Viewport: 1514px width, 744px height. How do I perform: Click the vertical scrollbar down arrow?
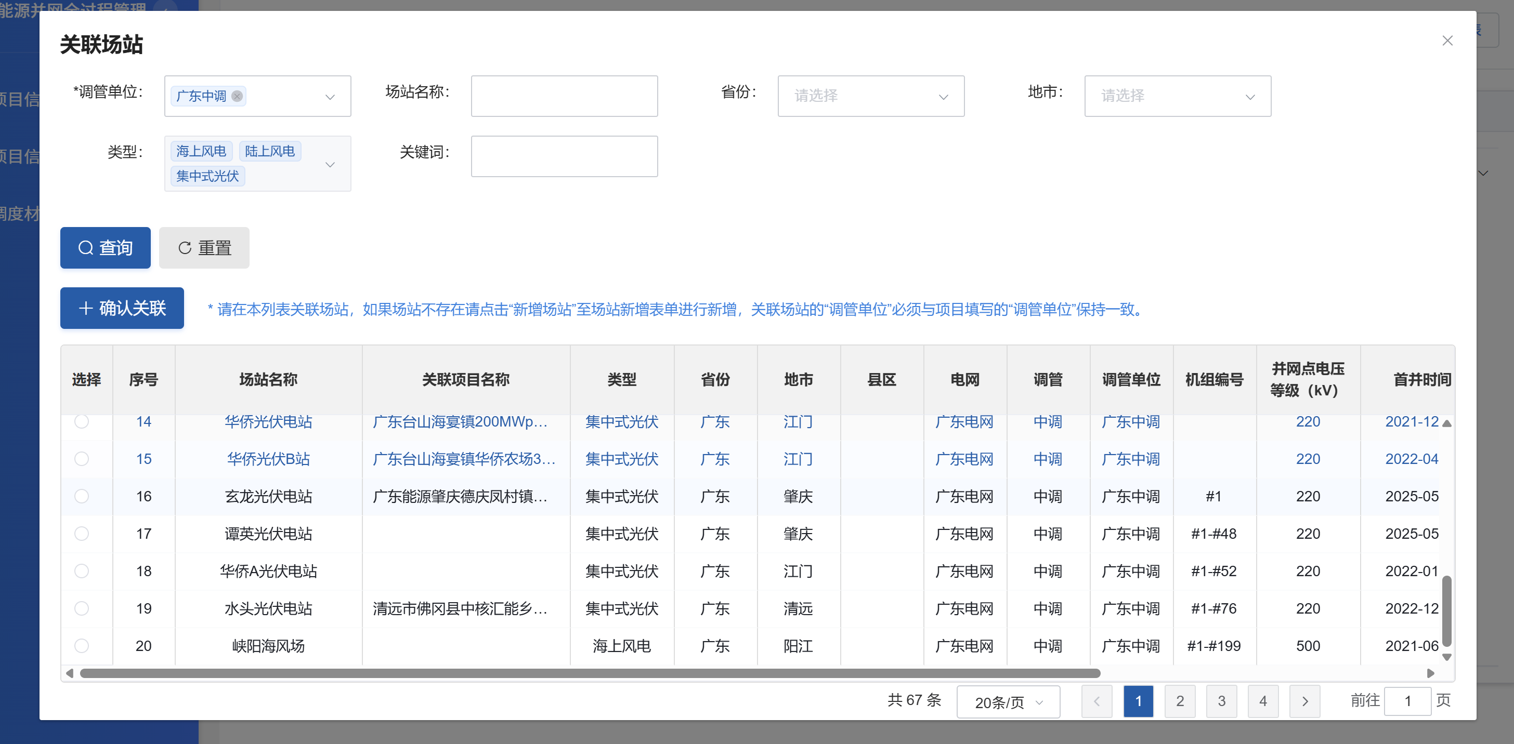(1447, 657)
